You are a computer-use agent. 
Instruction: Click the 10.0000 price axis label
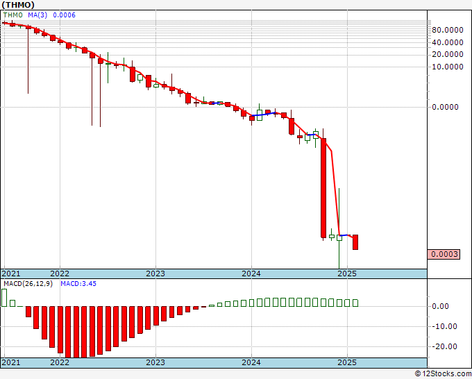point(447,67)
